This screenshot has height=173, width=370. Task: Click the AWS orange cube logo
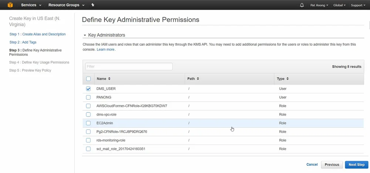pos(10,5)
